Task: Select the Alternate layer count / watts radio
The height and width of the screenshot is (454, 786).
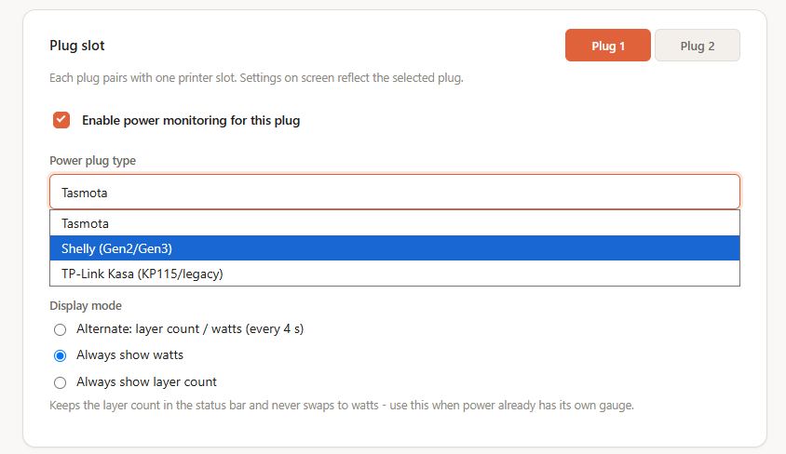Action: [x=61, y=329]
